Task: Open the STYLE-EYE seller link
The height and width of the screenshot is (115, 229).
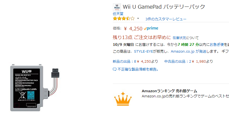Action: coord(143,52)
